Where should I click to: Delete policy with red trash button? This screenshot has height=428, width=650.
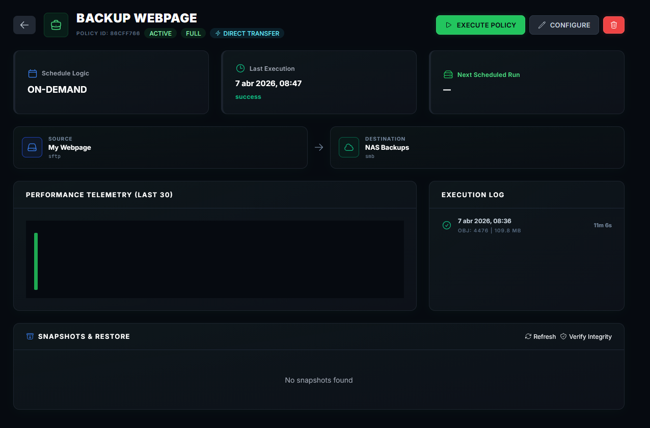point(614,25)
